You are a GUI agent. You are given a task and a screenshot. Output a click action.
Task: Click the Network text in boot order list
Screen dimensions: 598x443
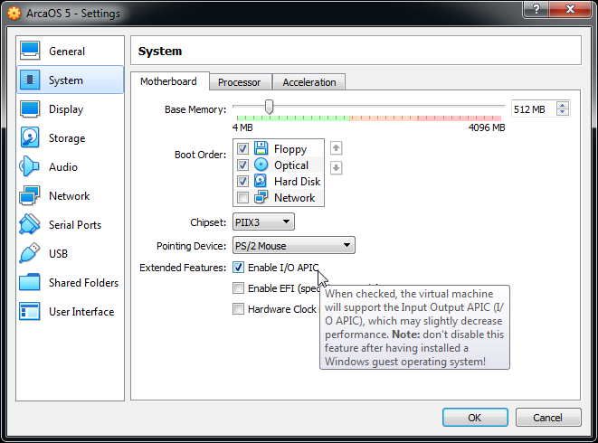click(295, 198)
